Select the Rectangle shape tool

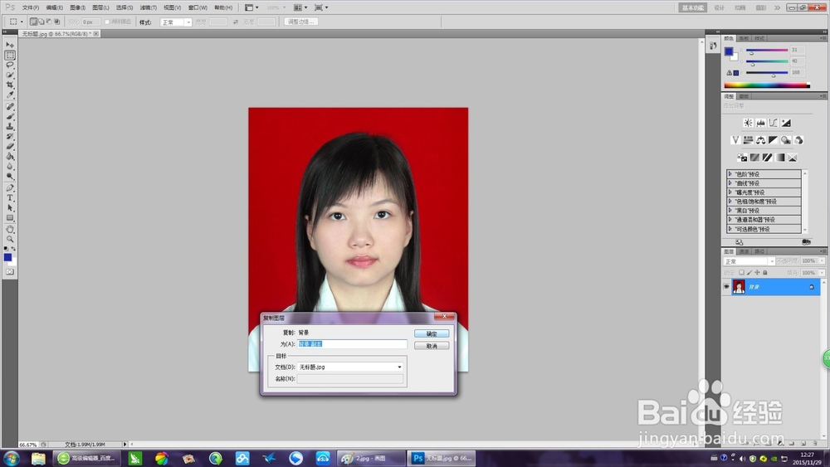coord(10,218)
